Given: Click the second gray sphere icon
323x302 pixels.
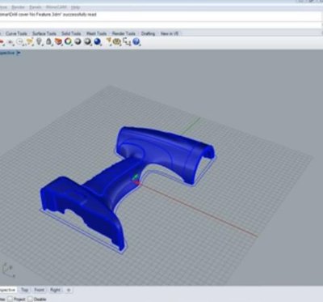Looking at the screenshot, I should 87,41.
